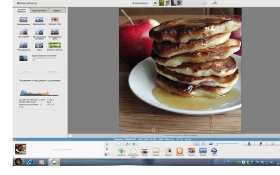Click the Back to Library (Назад в библиотеку) button

(27, 3)
